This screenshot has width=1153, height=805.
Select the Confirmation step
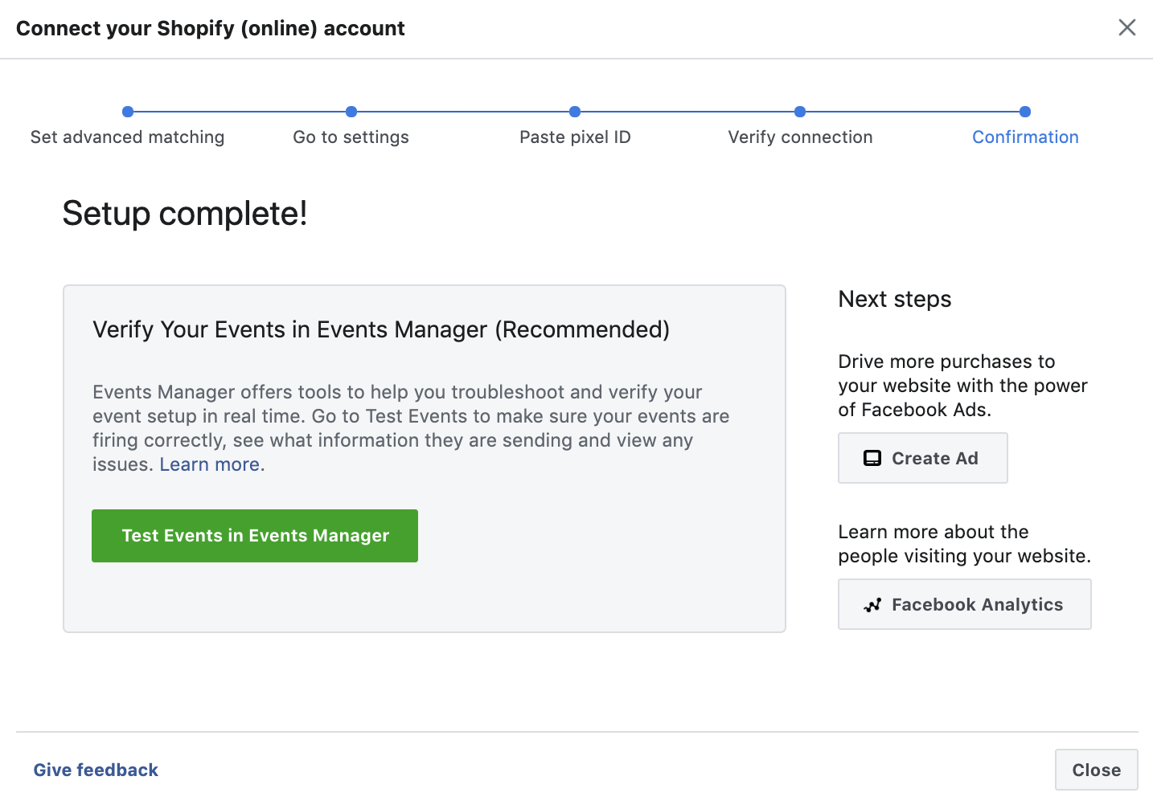[1025, 137]
